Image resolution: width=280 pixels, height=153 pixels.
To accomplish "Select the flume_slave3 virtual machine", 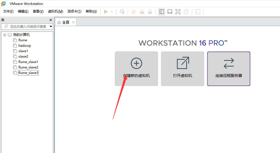I will (x=28, y=73).
